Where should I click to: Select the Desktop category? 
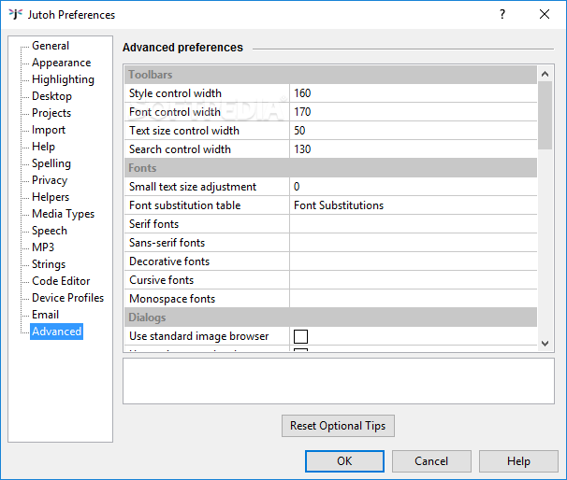click(x=51, y=96)
